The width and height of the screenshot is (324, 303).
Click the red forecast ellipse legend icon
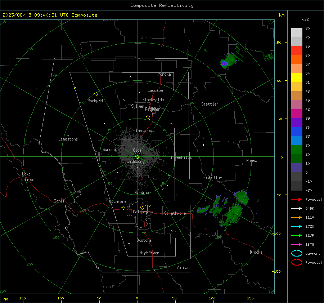pos(297,262)
